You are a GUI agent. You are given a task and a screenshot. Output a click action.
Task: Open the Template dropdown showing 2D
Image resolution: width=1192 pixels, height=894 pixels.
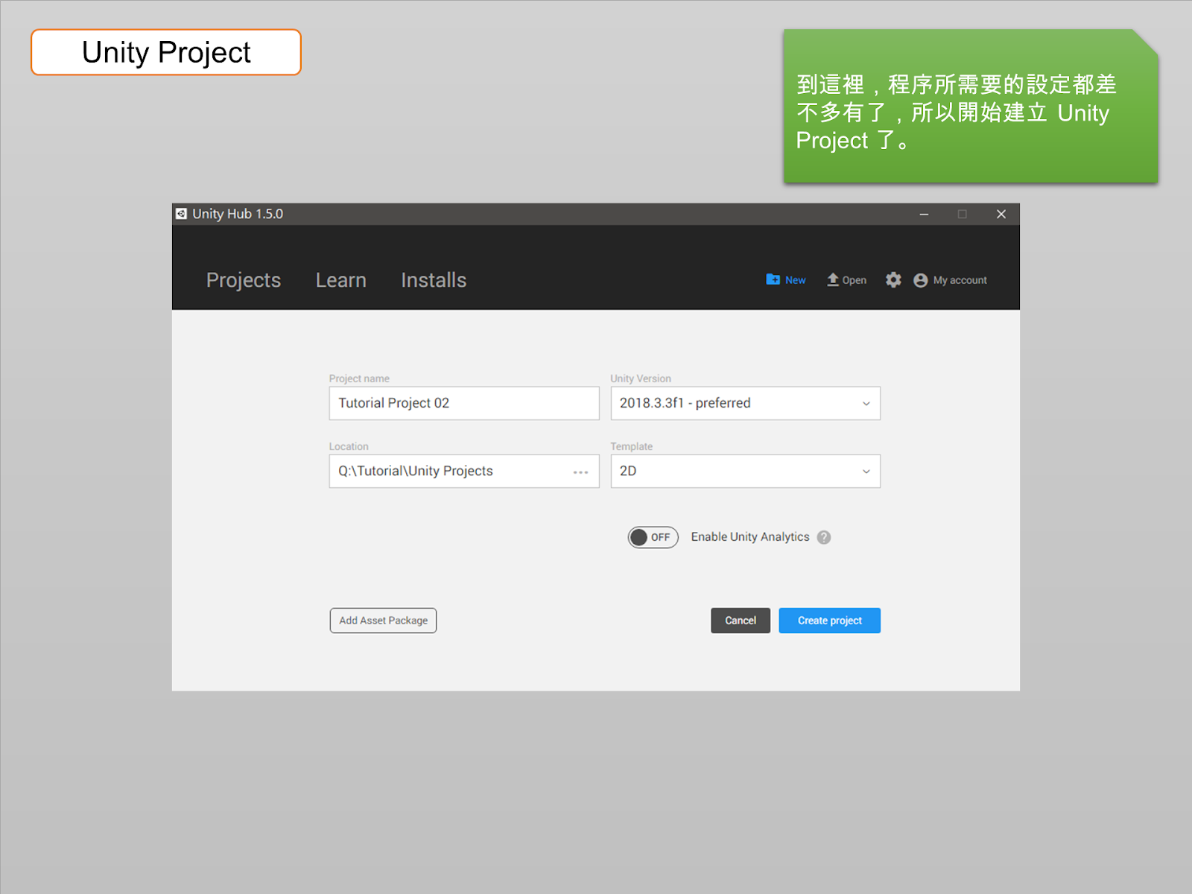(745, 471)
